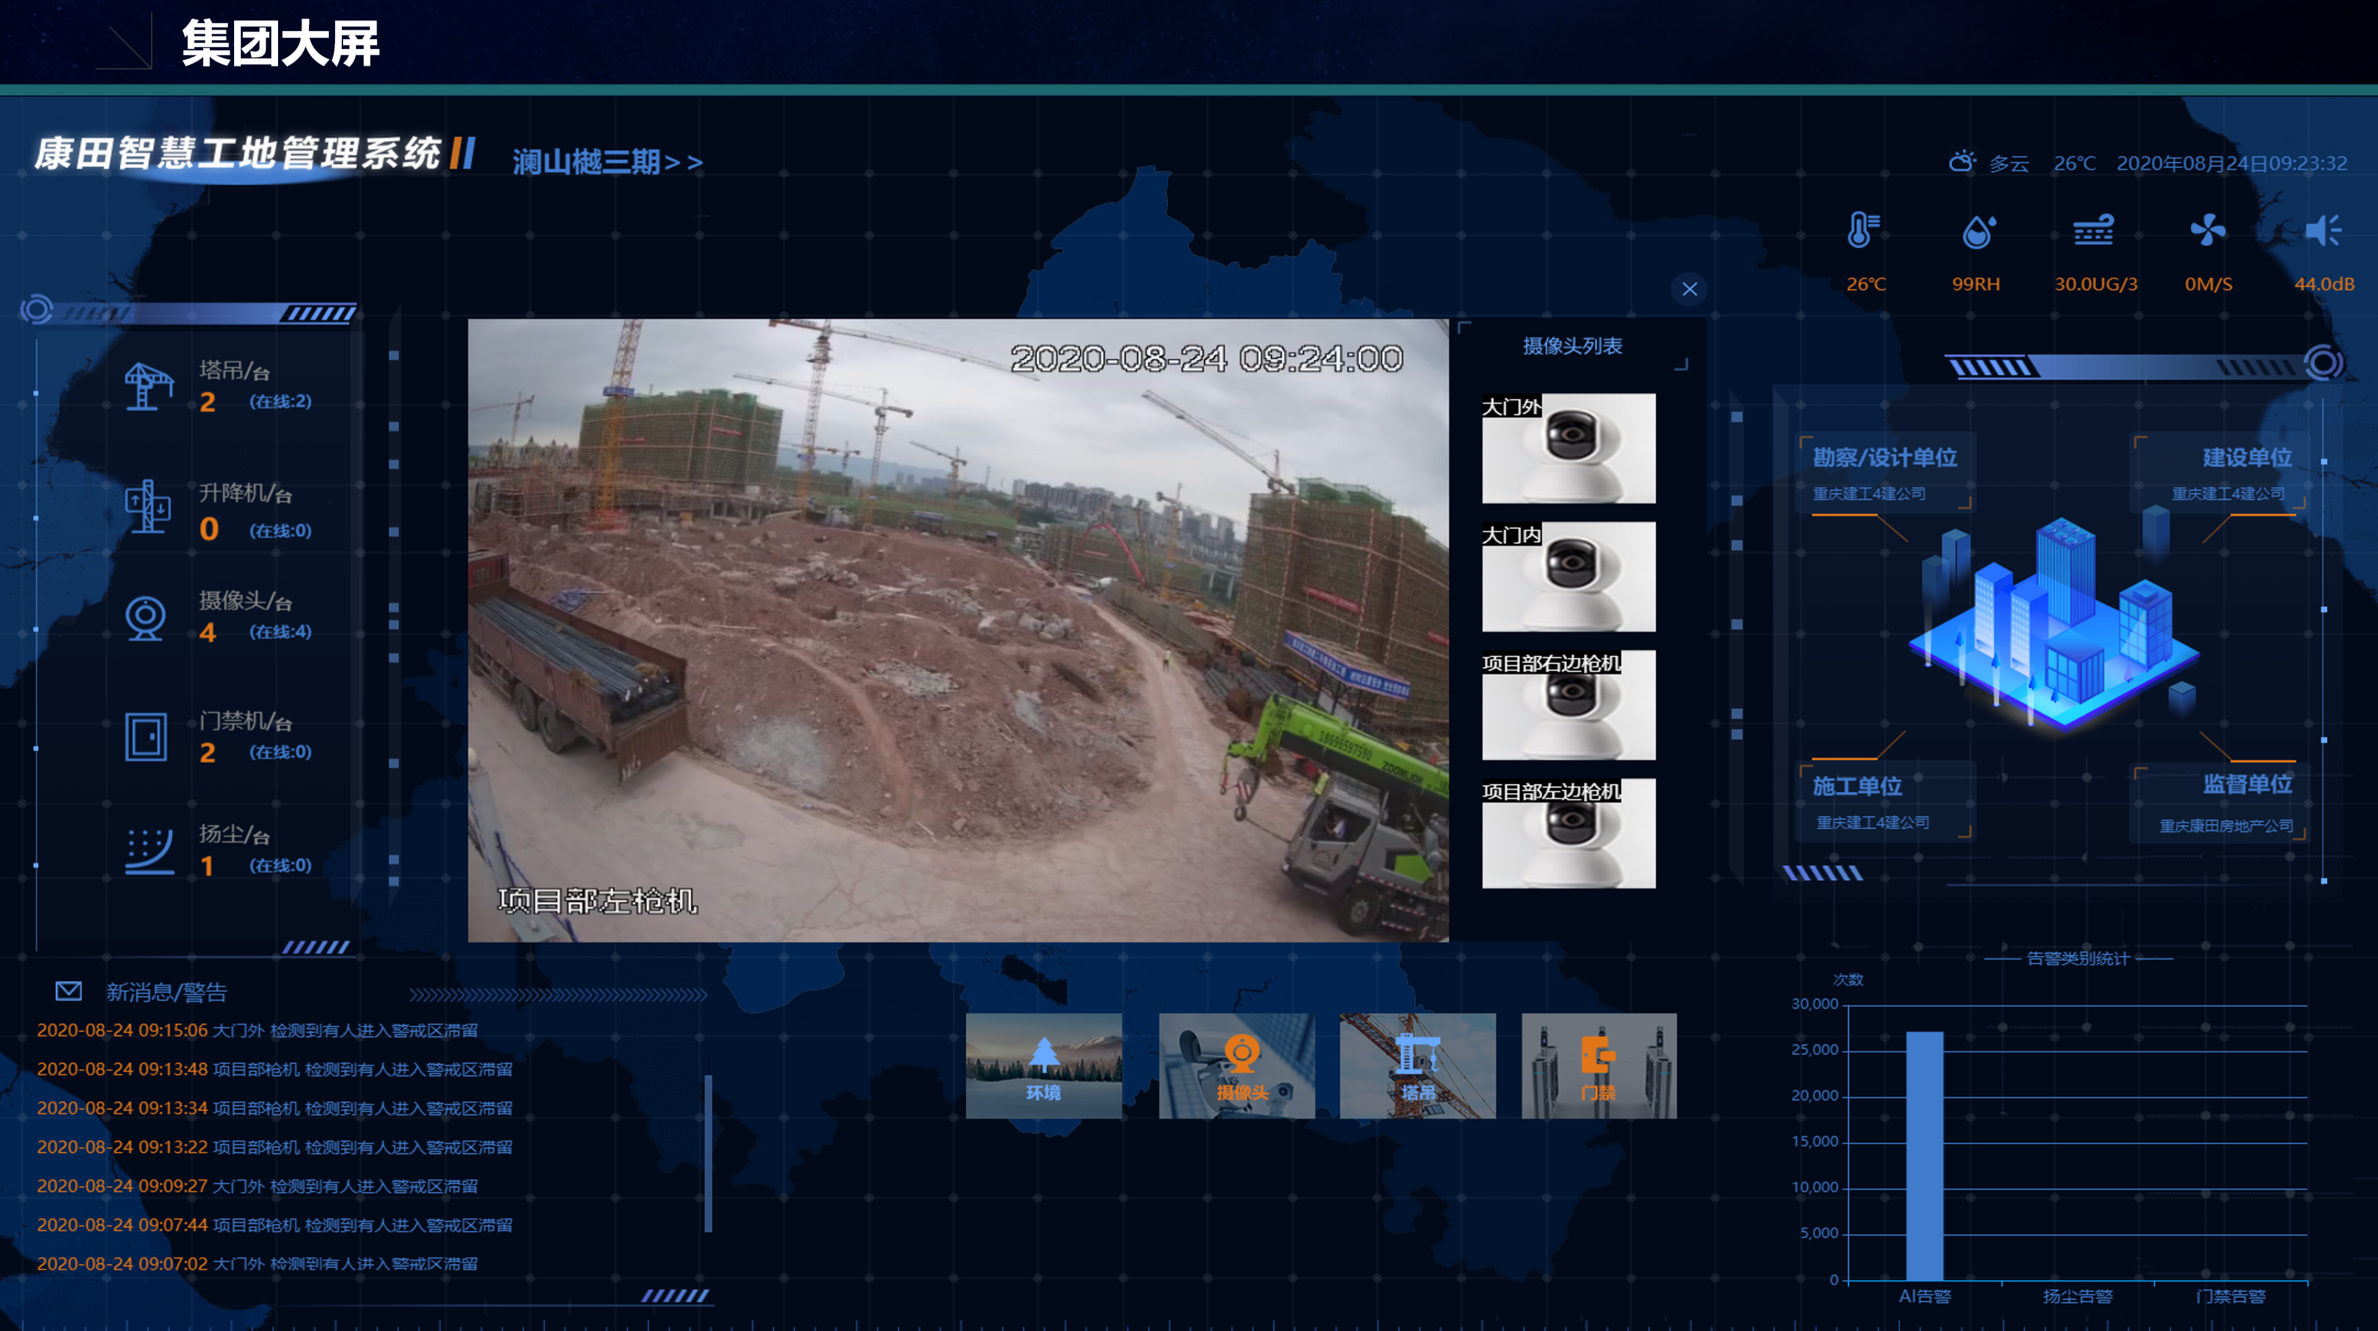Open the 塔吊 tower crane tab
This screenshot has width=2378, height=1331.
(x=1417, y=1066)
